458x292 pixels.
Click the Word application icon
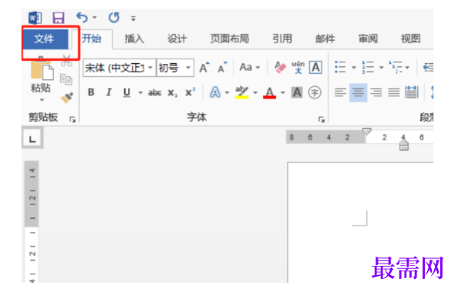coord(35,18)
